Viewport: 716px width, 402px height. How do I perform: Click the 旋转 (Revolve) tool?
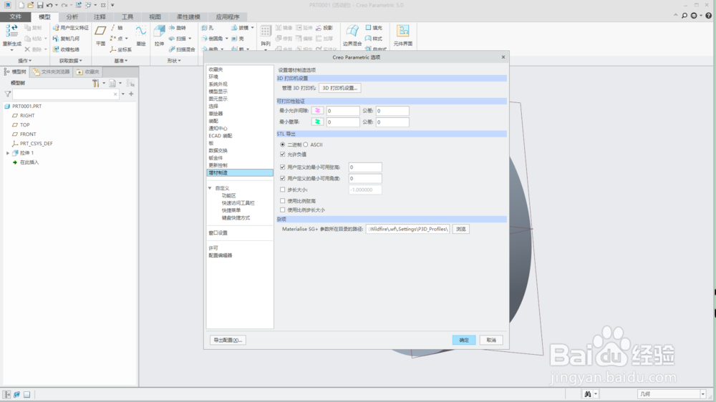(x=177, y=28)
